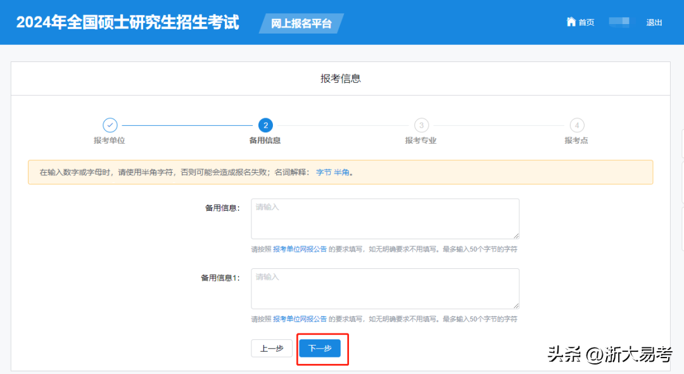The image size is (684, 374).
Task: Click the 网上报名平台 badge in header
Action: pyautogui.click(x=301, y=23)
